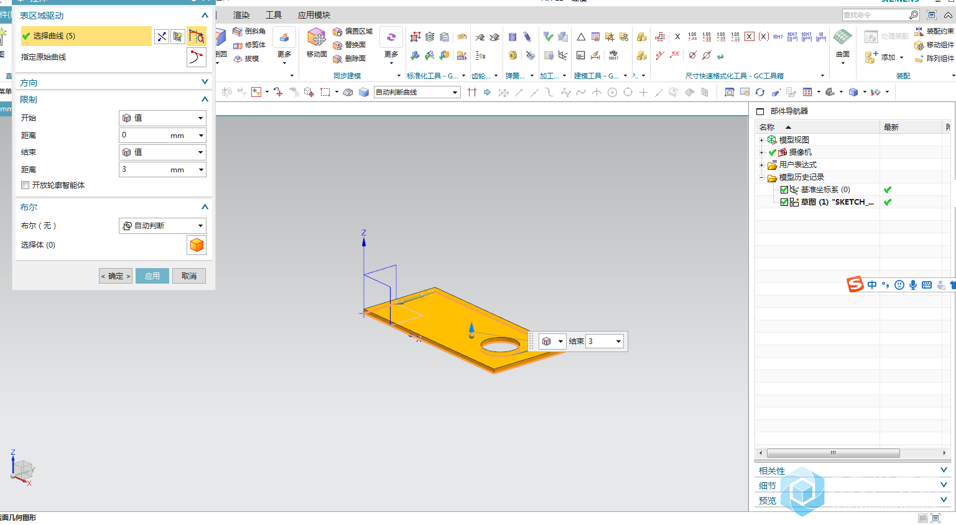Click the refresh rotate view icon
Viewport: 956px width, 525px height.
pyautogui.click(x=760, y=92)
